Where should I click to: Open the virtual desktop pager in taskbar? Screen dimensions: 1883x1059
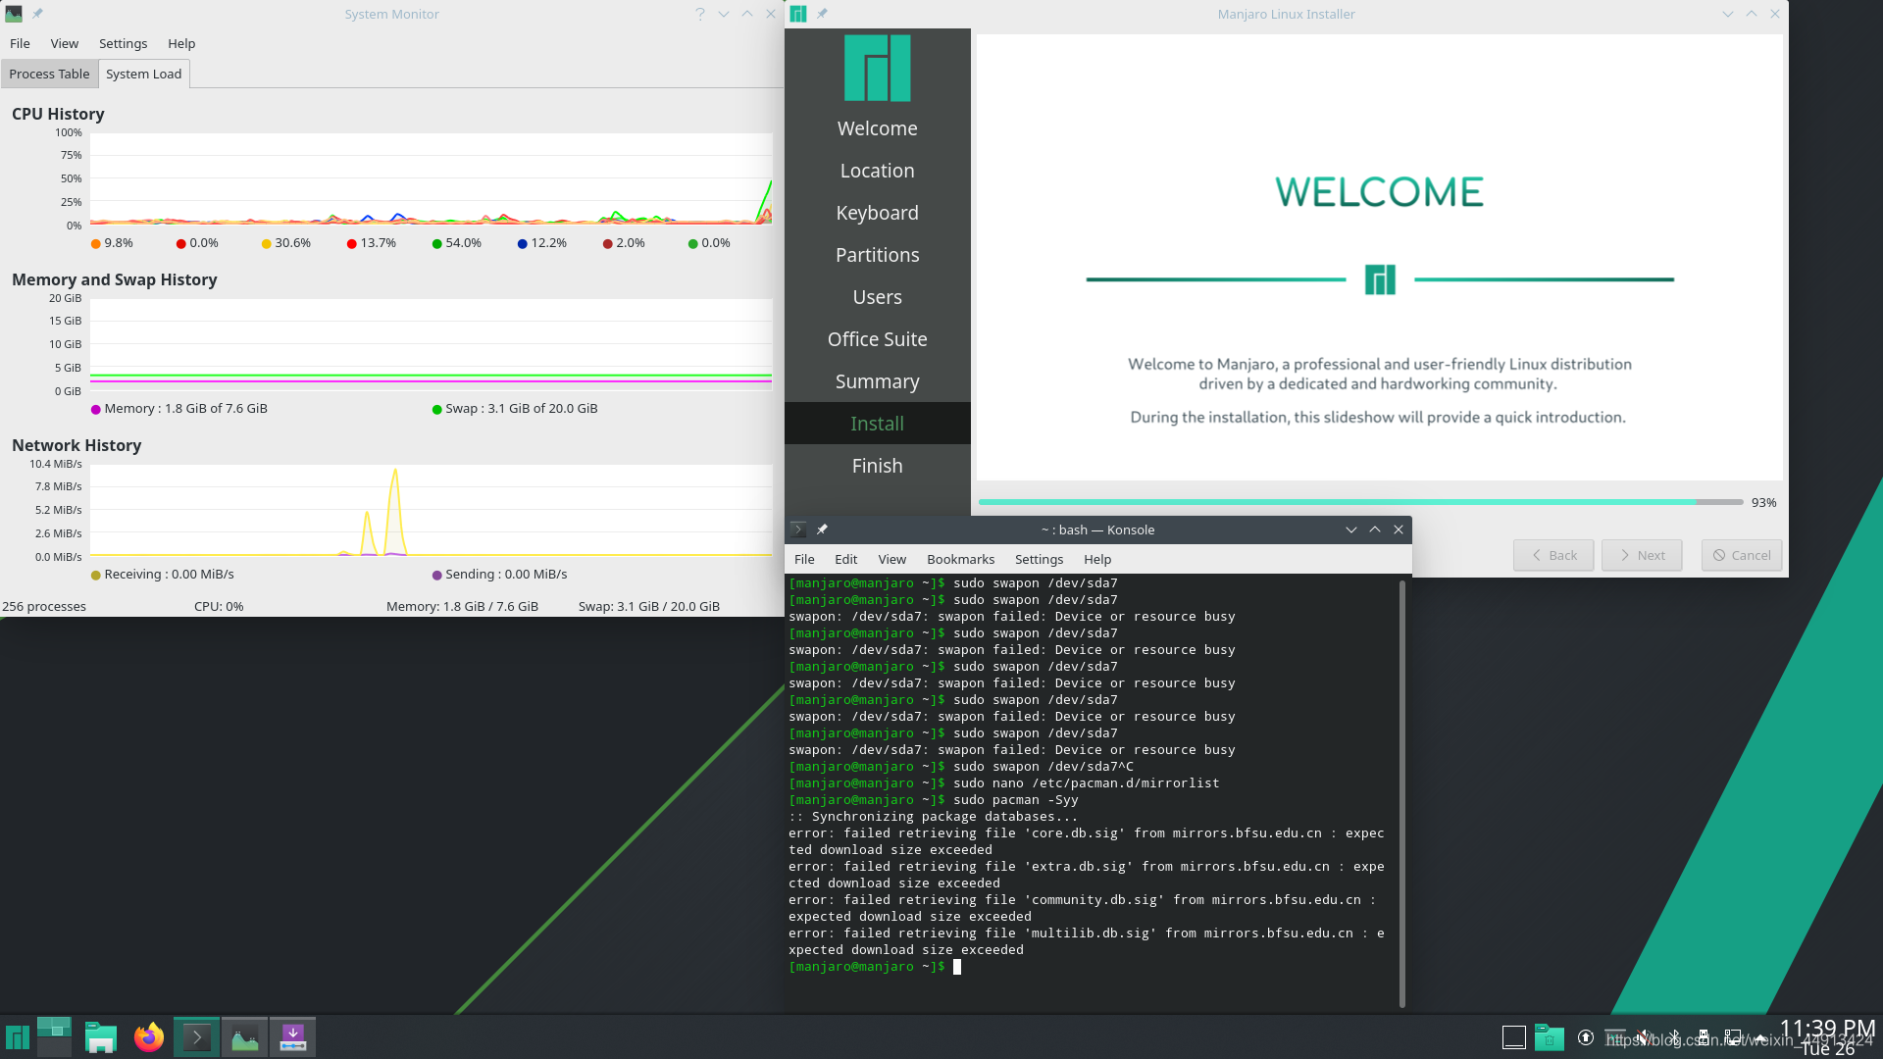pos(54,1036)
